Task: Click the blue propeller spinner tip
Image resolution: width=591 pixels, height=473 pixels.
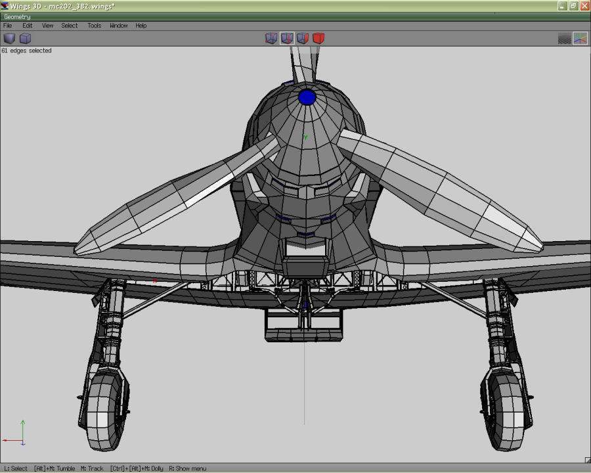Action: point(307,98)
